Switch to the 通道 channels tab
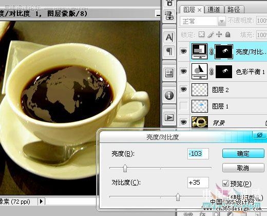Viewport: 267px width, 216px height. pos(214,10)
